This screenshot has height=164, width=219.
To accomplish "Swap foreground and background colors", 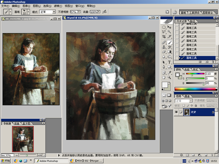I will tap(169, 83).
